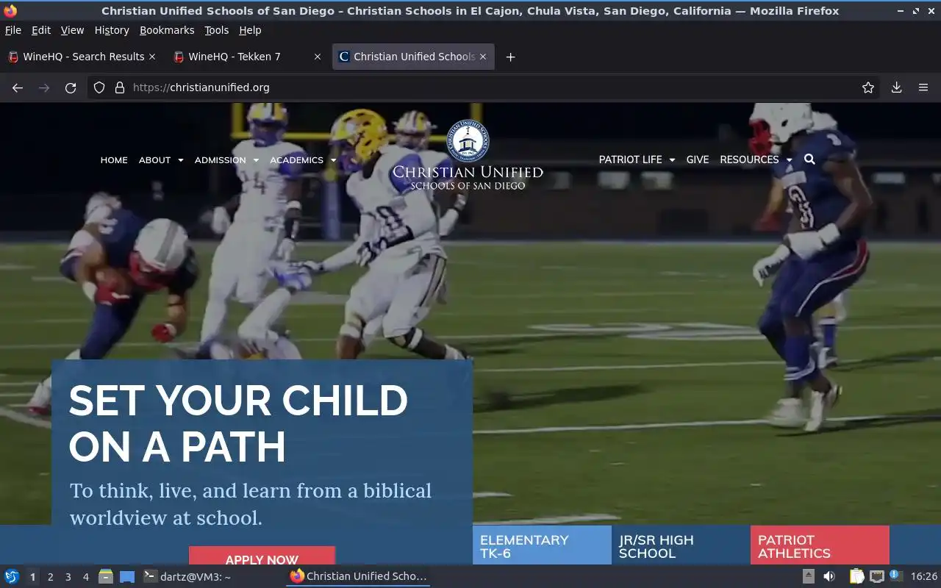Screen dimensions: 941x588
Task: Open the Edit menu
Action: pos(41,30)
